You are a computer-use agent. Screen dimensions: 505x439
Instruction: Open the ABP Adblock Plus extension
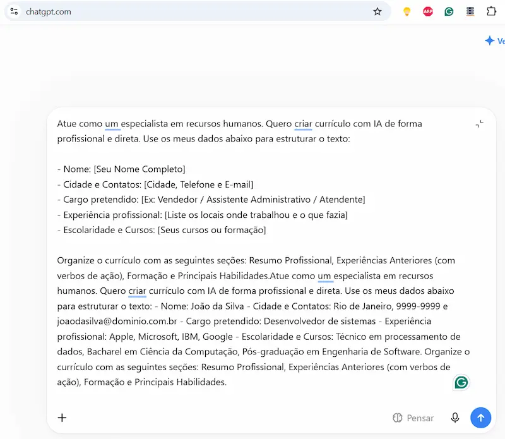click(428, 11)
